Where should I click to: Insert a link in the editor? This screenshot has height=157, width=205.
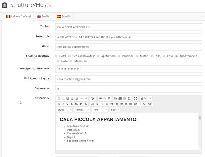(x=100, y=98)
